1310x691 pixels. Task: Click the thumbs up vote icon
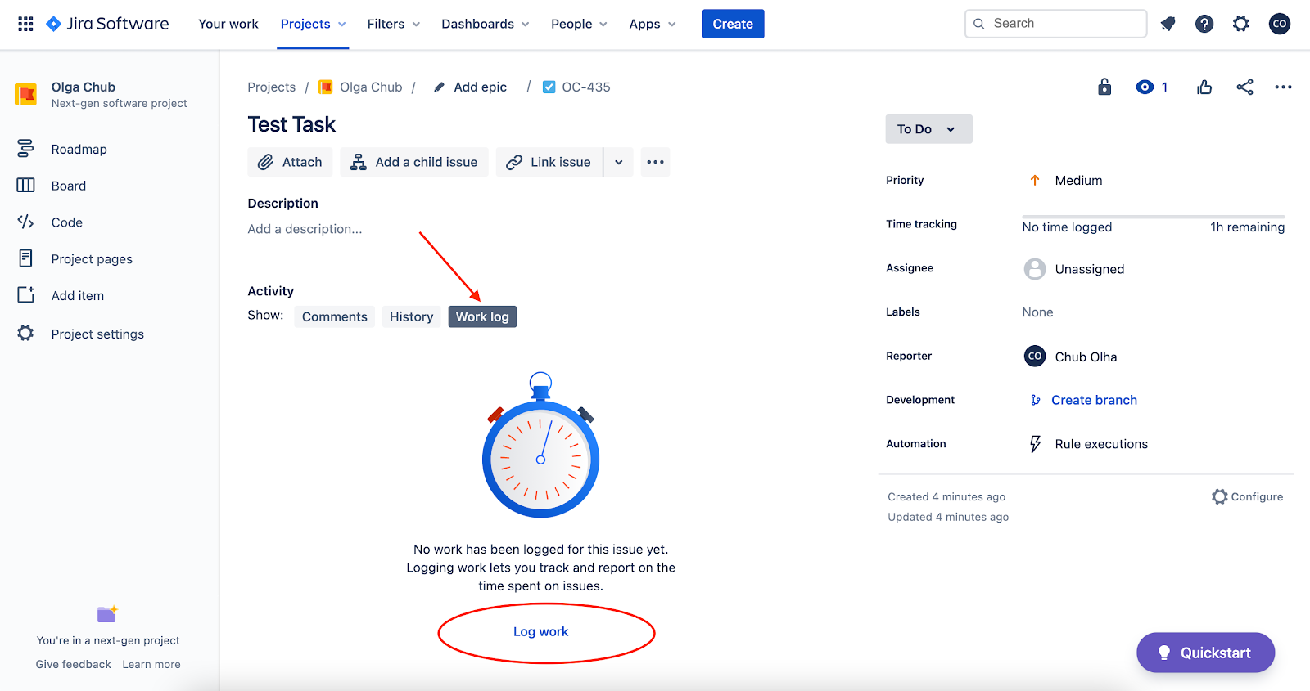[x=1204, y=87]
